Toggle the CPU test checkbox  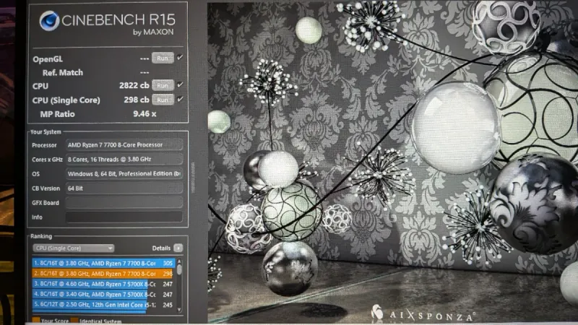click(x=180, y=84)
